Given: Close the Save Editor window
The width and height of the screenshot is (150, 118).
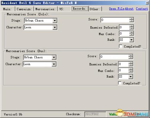Looking at the screenshot, I should click(147, 3).
